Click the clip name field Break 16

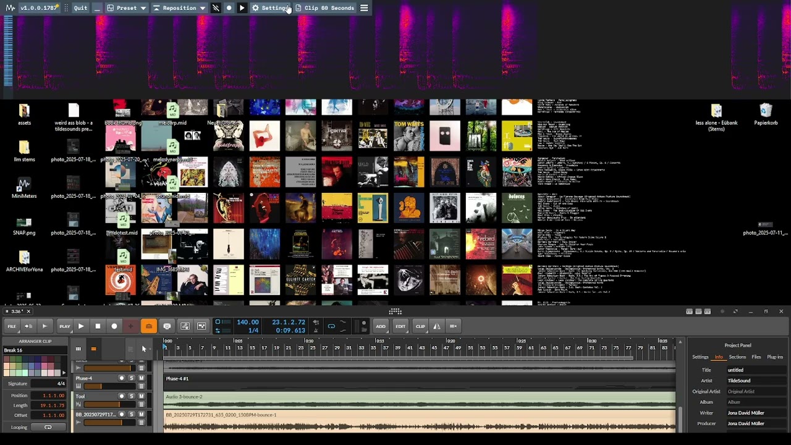click(x=34, y=350)
